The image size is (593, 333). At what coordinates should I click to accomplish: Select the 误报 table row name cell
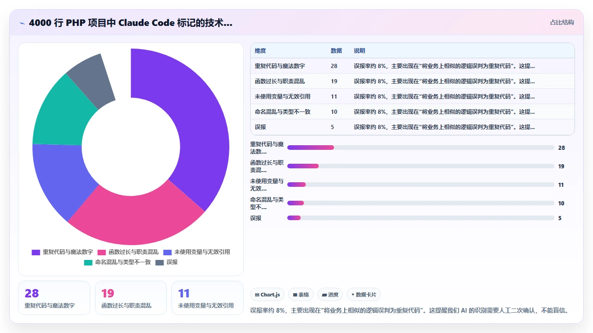pos(260,127)
